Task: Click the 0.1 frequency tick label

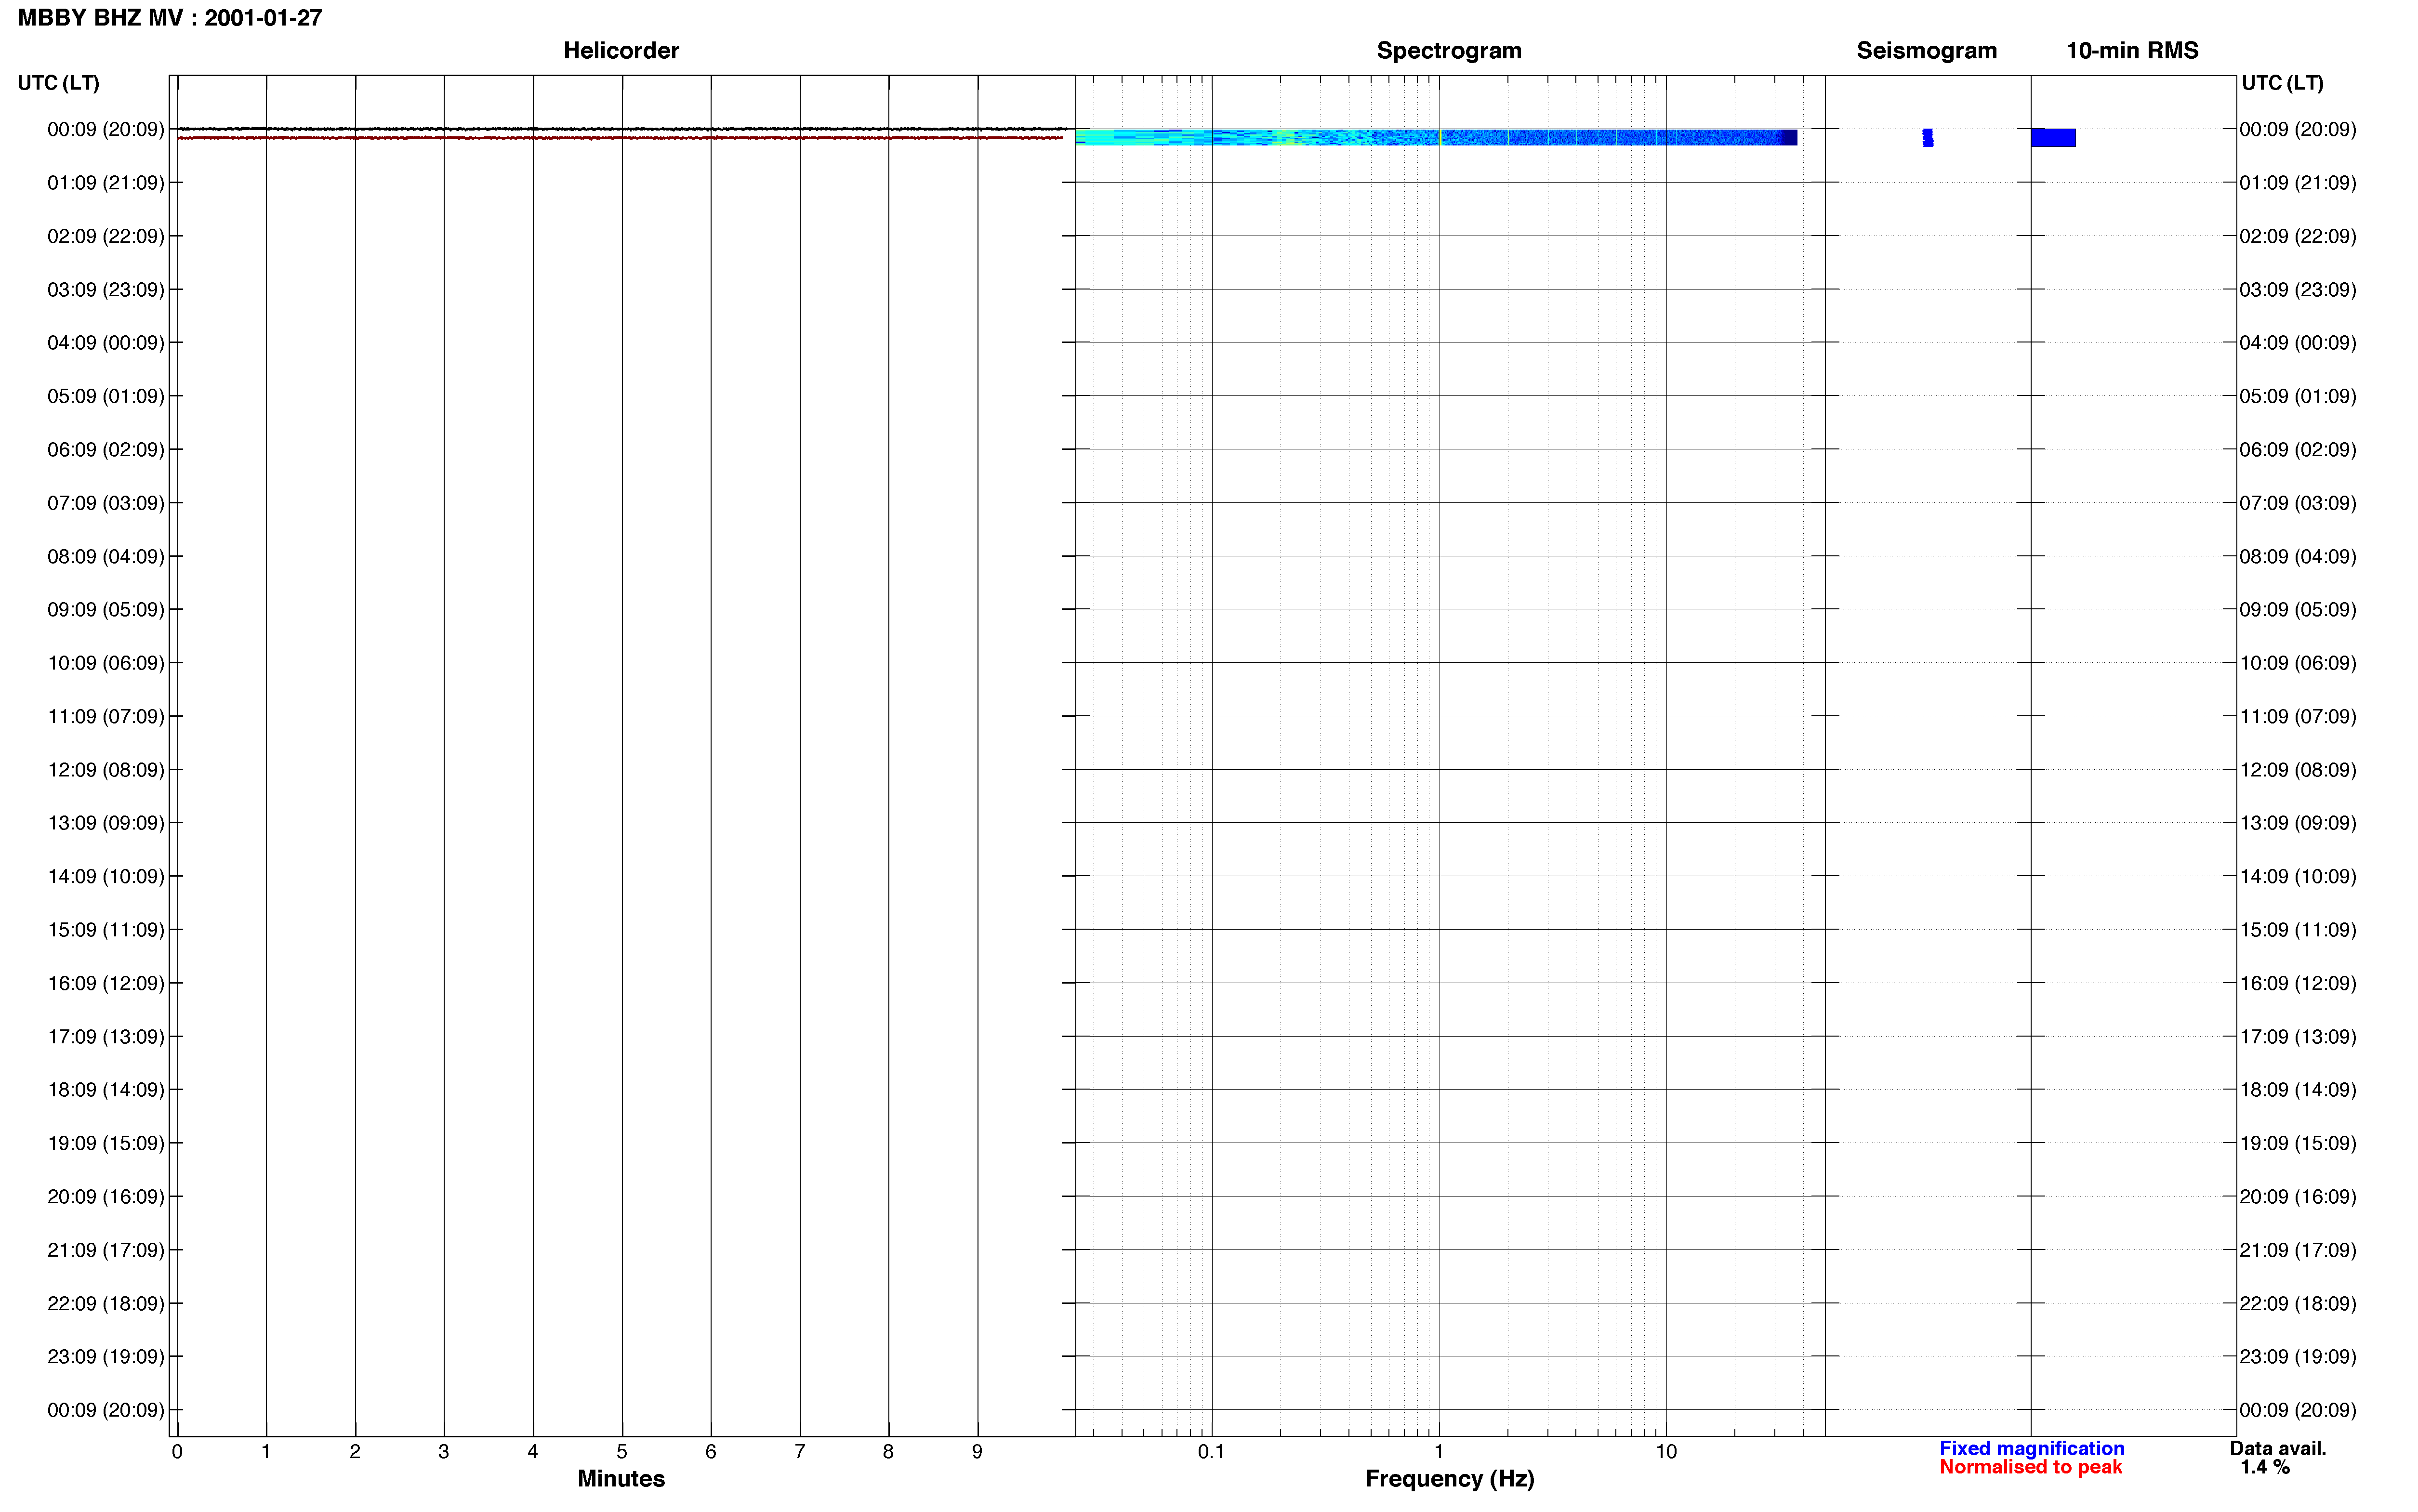Action: coord(1211,1451)
